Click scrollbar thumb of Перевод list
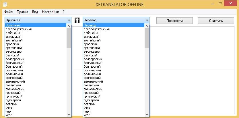Image resolution: width=239 pixels, height=118 pixels. point(147,38)
